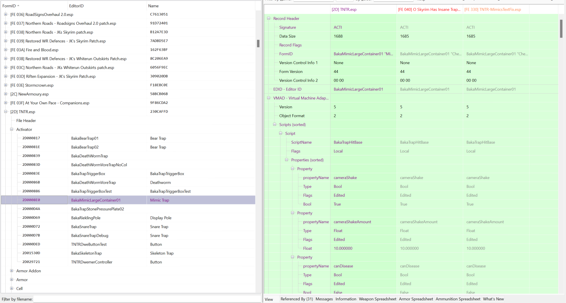Collapse the Properties (sorted) node
Viewport: 566px width, 303px height.
(286, 160)
